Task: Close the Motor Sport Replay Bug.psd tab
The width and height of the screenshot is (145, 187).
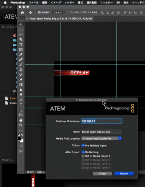Action: (x=27, y=19)
